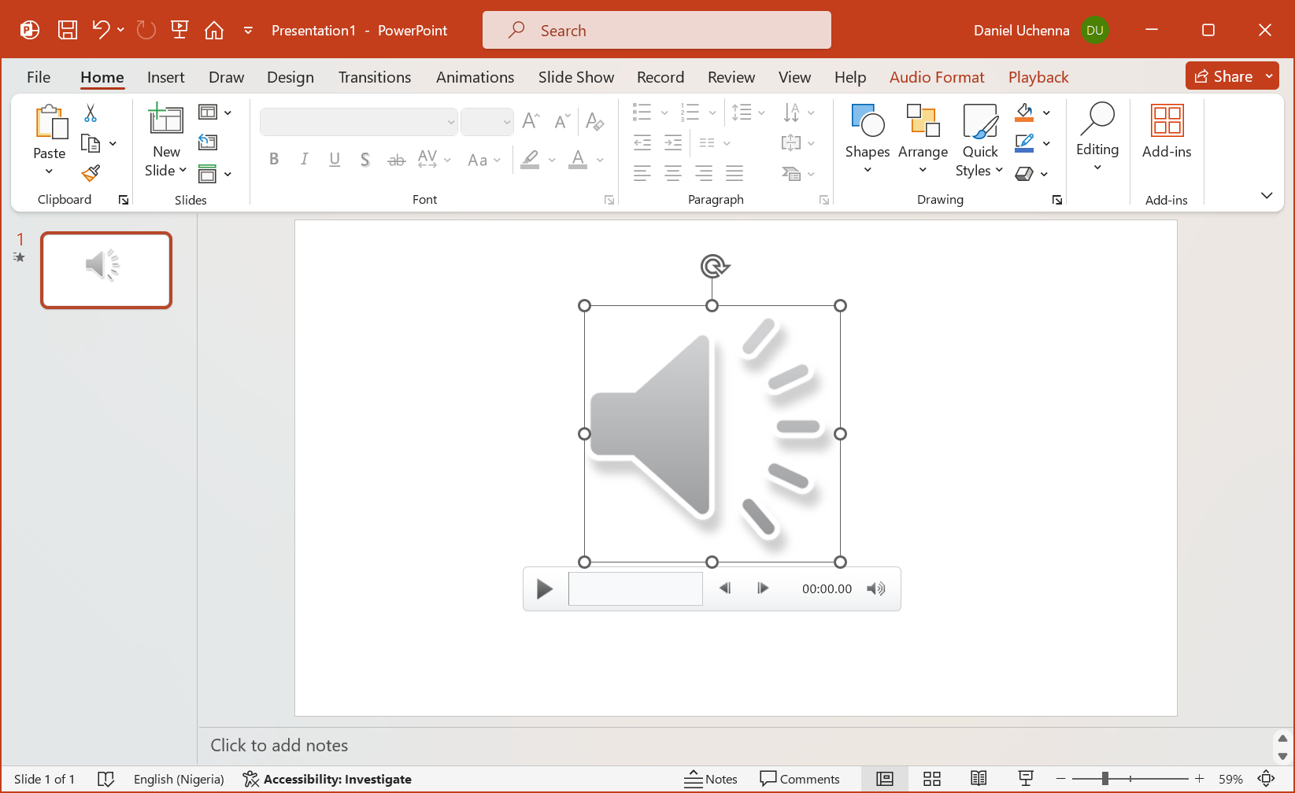The height and width of the screenshot is (793, 1295).
Task: Click the audio volume speaker icon
Action: pos(875,588)
